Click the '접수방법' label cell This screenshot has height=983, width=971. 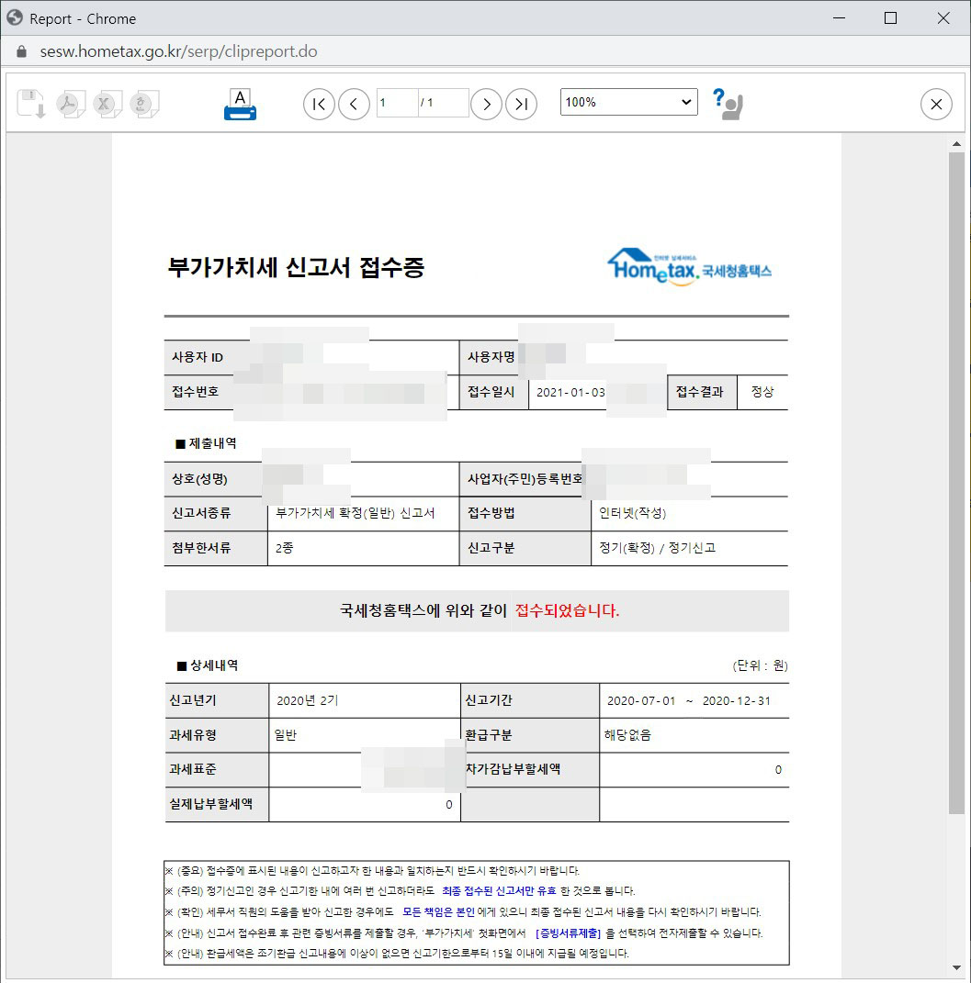[525, 513]
